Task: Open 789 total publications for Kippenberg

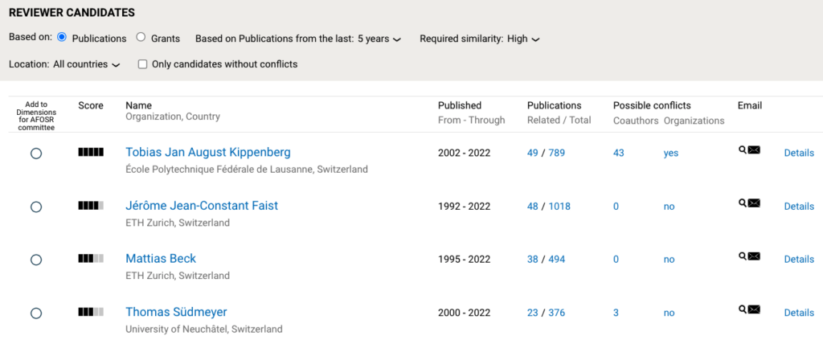Action: click(x=556, y=154)
